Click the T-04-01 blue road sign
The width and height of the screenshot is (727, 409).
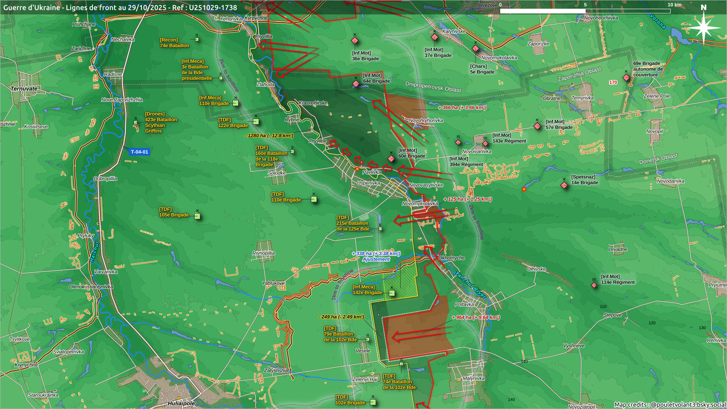point(139,152)
